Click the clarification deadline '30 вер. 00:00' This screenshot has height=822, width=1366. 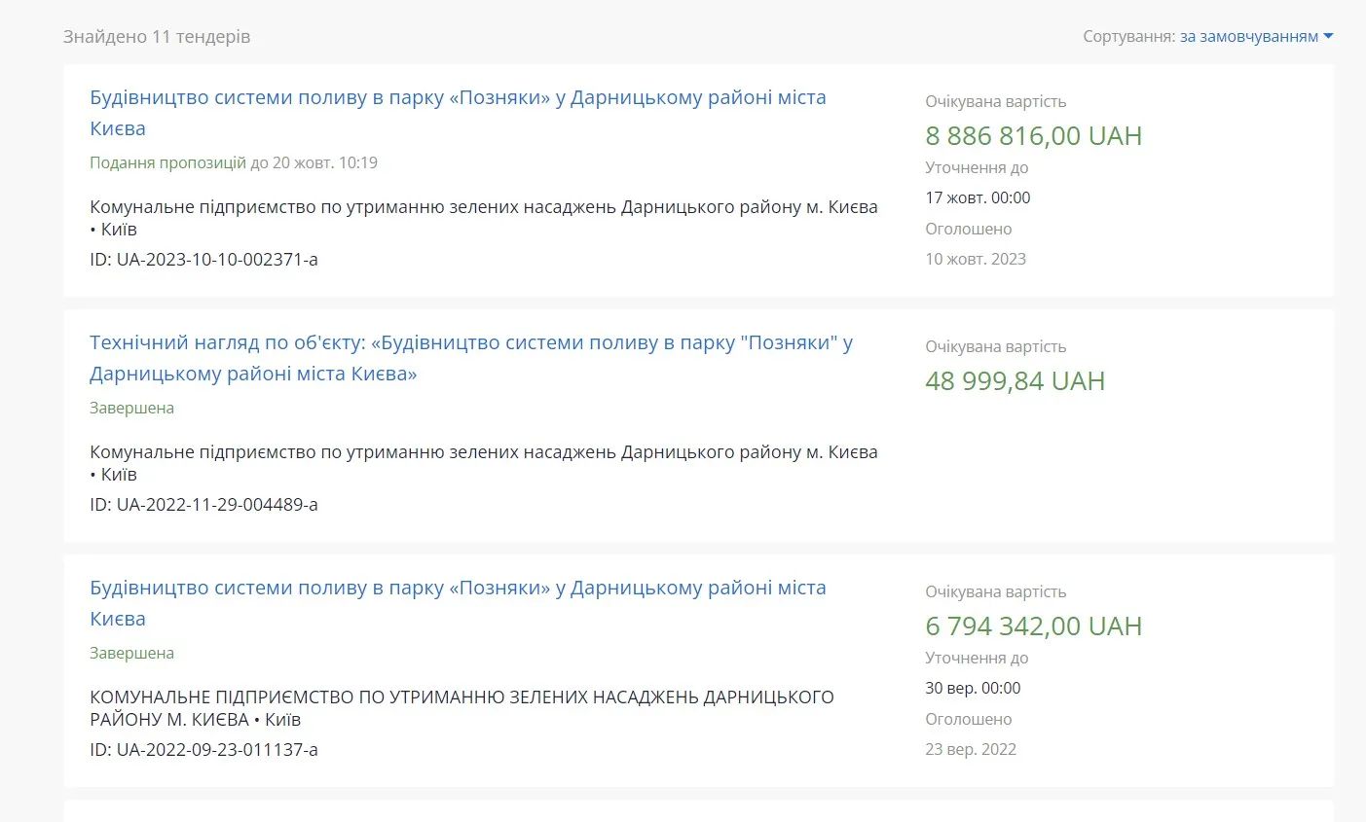(973, 688)
